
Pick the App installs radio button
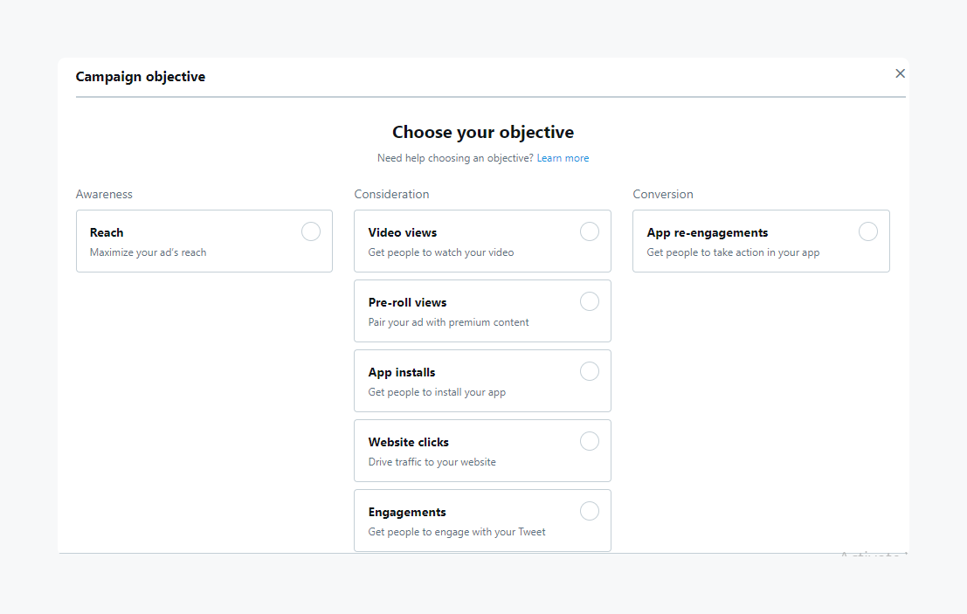click(x=590, y=371)
